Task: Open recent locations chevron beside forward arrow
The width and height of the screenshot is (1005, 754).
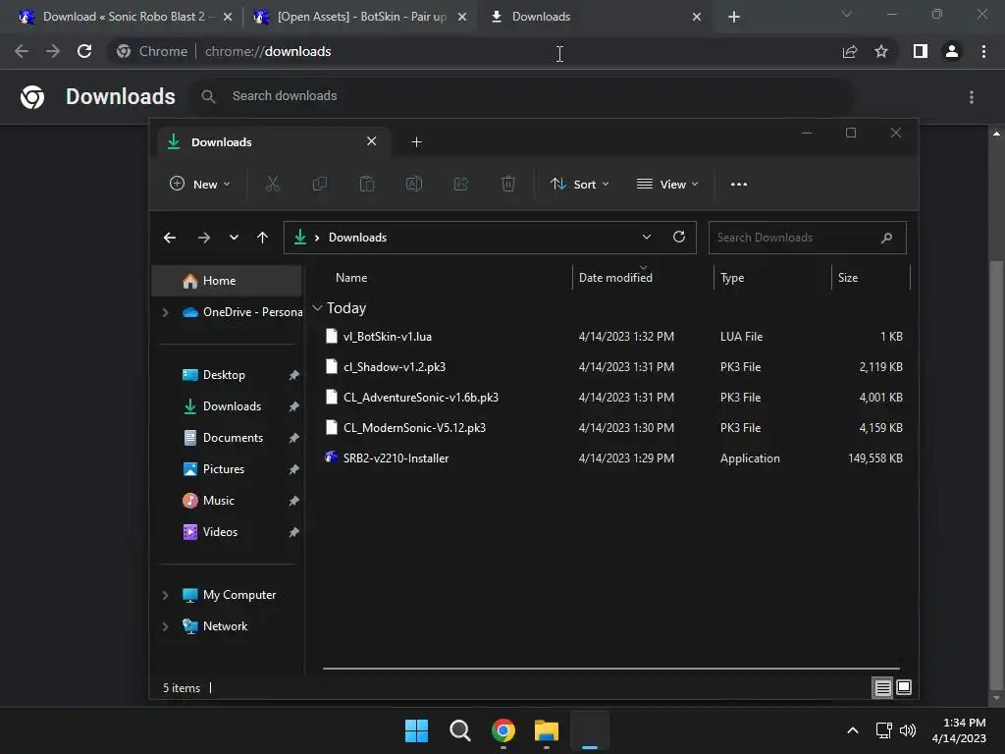Action: click(234, 238)
